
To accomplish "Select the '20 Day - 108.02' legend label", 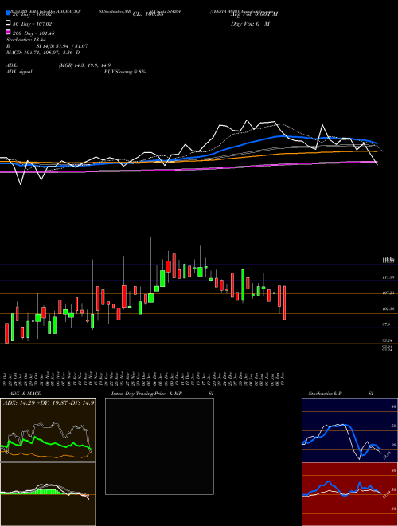I will pos(32,14).
